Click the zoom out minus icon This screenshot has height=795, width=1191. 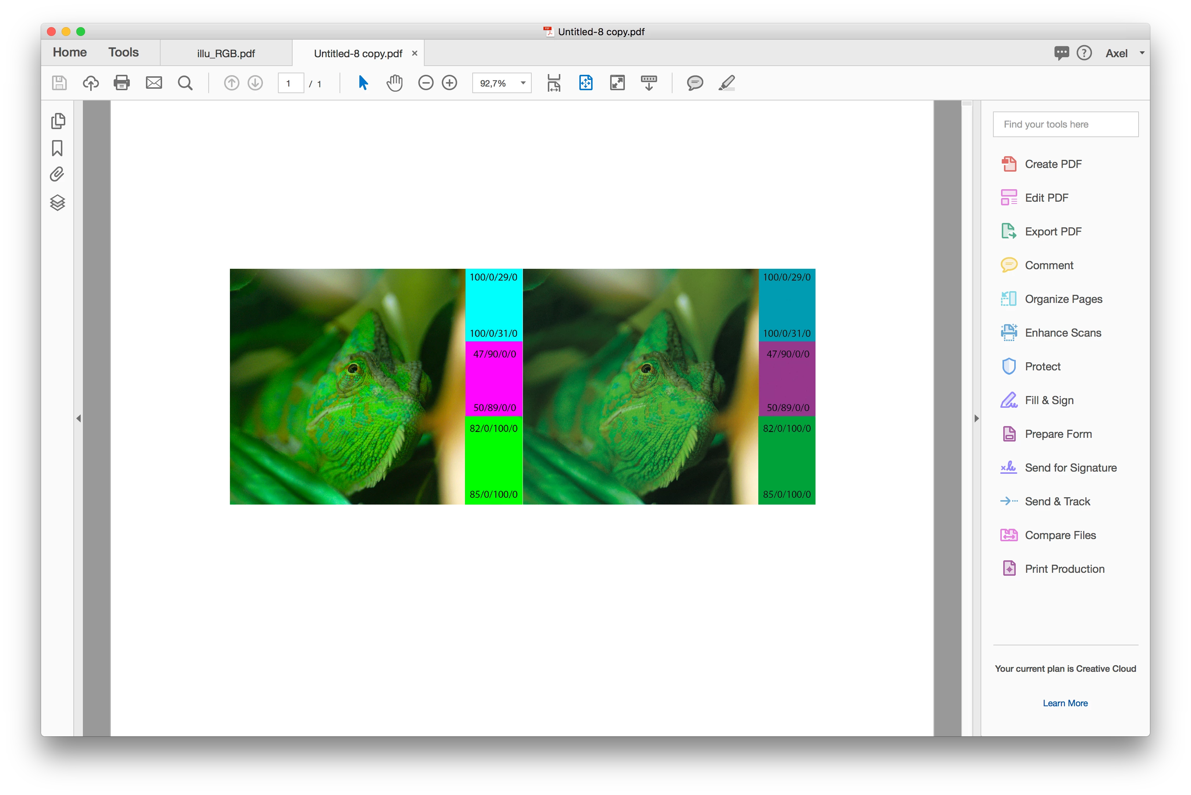(425, 83)
